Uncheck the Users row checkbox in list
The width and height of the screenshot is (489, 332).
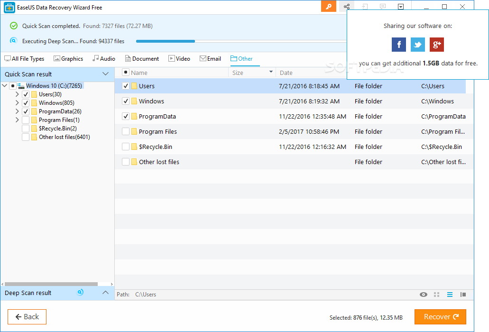(126, 86)
